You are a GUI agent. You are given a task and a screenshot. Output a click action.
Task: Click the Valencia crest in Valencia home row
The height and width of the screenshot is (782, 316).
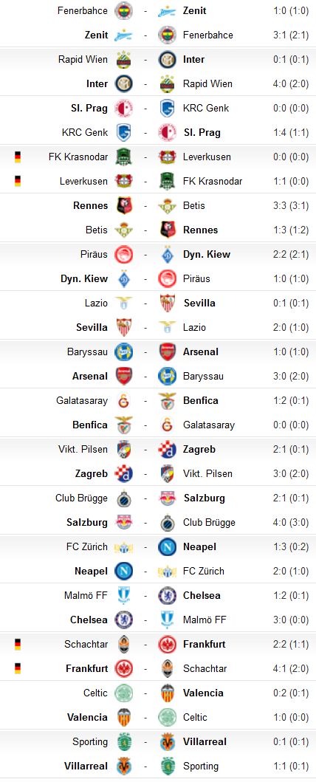[123, 717]
